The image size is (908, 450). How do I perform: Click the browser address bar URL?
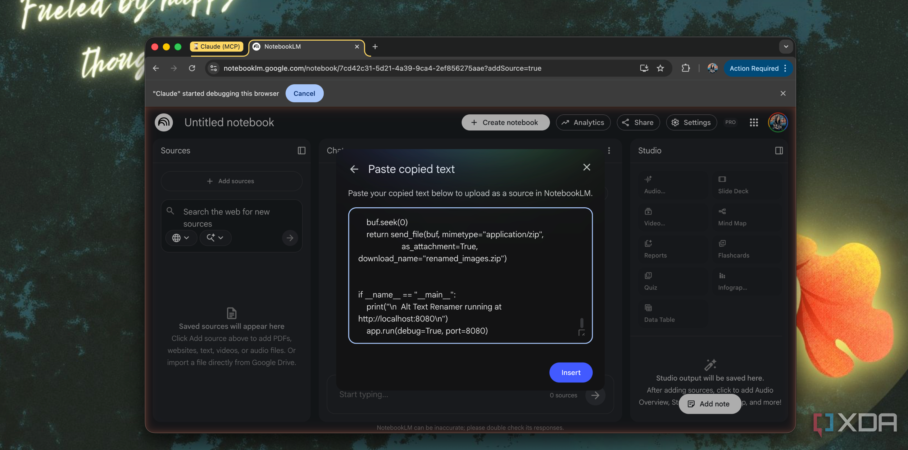382,68
